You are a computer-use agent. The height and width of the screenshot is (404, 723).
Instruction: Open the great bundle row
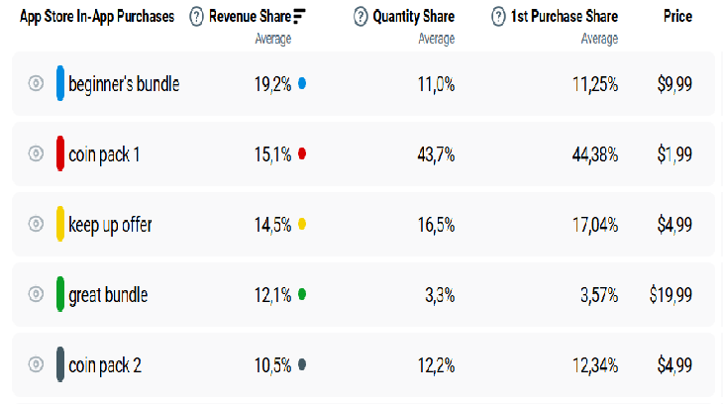click(108, 294)
